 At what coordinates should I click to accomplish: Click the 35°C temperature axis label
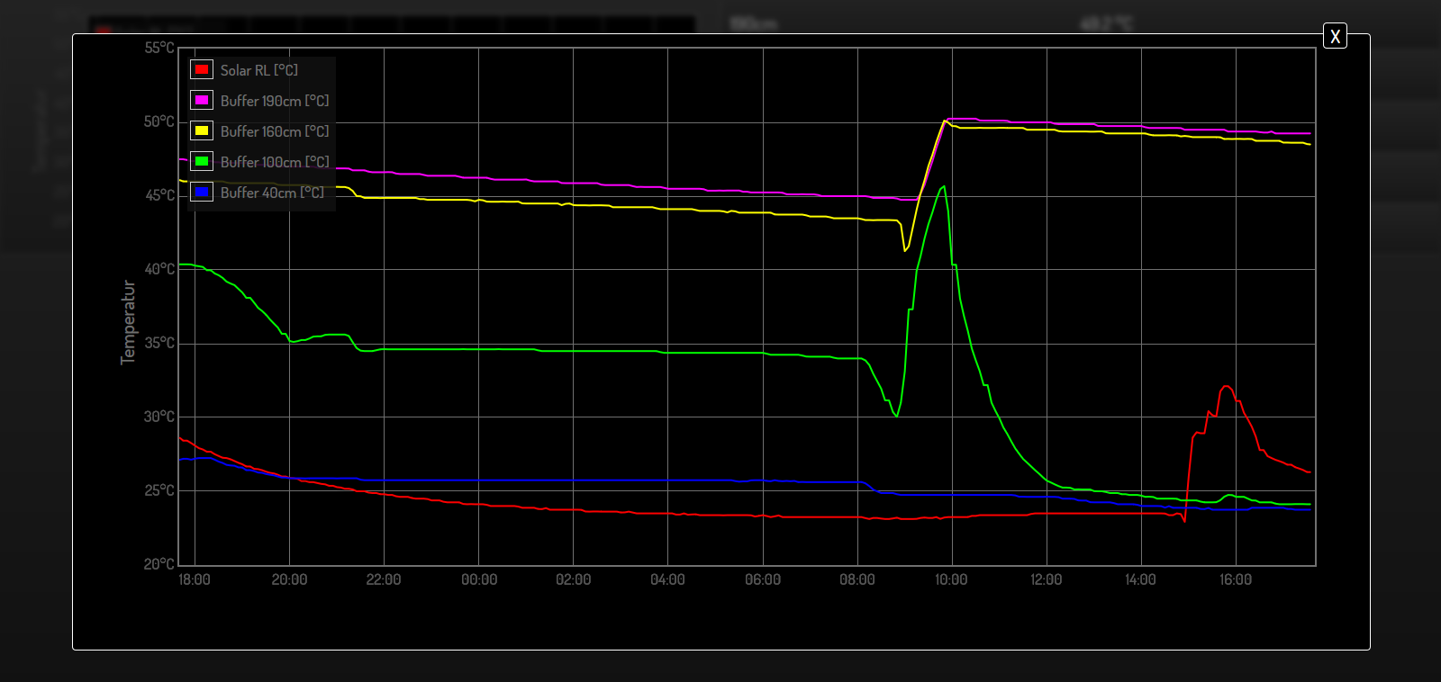click(x=159, y=343)
